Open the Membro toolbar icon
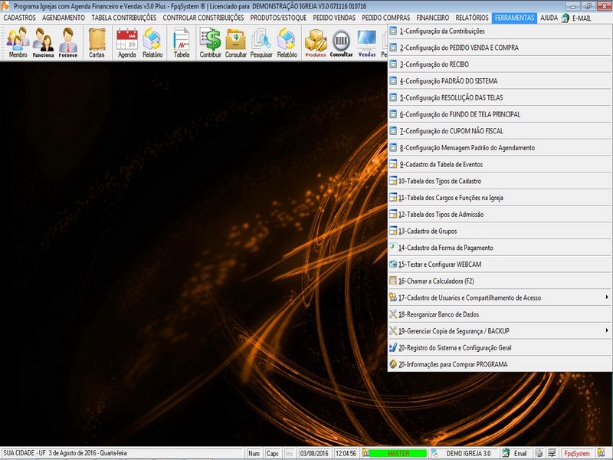613x460 pixels. (18, 42)
